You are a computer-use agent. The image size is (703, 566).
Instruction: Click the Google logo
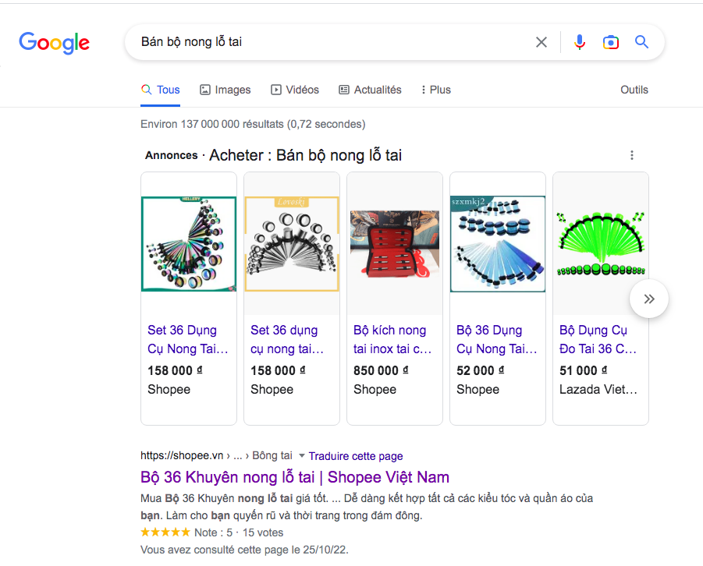point(54,42)
